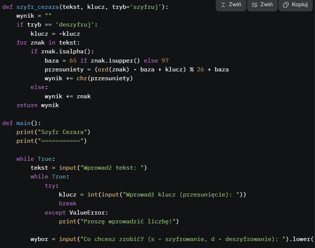Toggle line wrapping with the wrap-lines icon
315x248 pixels.
262,5
